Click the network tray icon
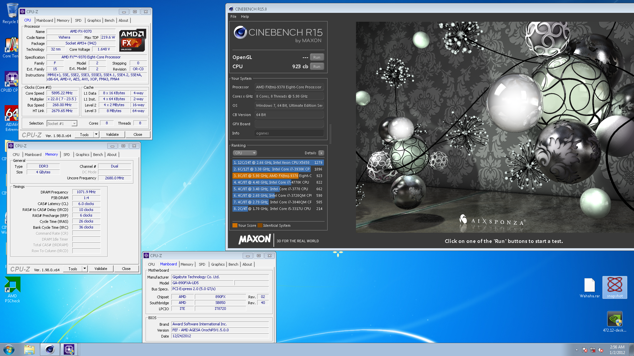The height and width of the screenshot is (356, 634). click(x=593, y=350)
